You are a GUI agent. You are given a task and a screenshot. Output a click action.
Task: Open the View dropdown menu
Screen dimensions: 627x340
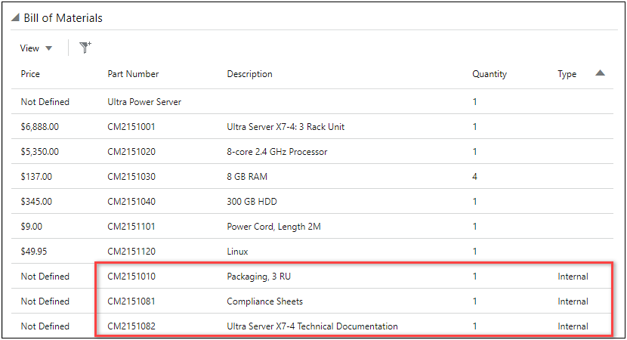(36, 48)
